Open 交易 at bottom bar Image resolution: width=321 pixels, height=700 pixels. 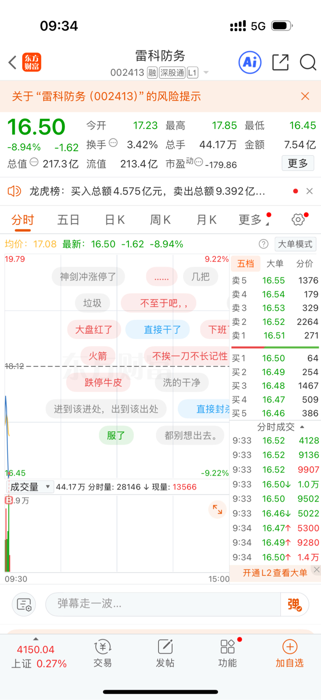(102, 653)
